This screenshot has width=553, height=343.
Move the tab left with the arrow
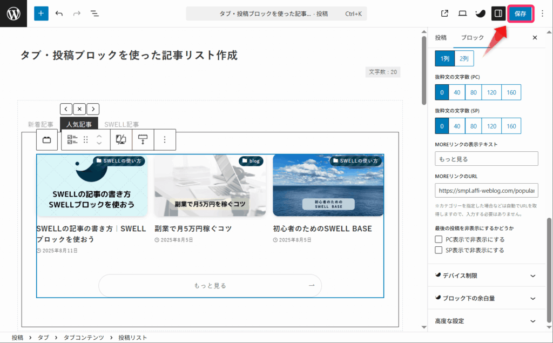tap(66, 109)
